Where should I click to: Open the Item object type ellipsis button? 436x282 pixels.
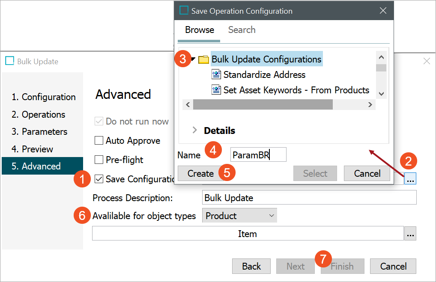(x=410, y=233)
